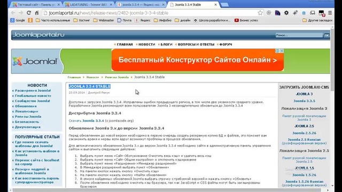Image resolution: width=342 pixels, height=192 pixels.
Task: Open Сообщество Joomla! in sidebar
Action: (x=33, y=101)
